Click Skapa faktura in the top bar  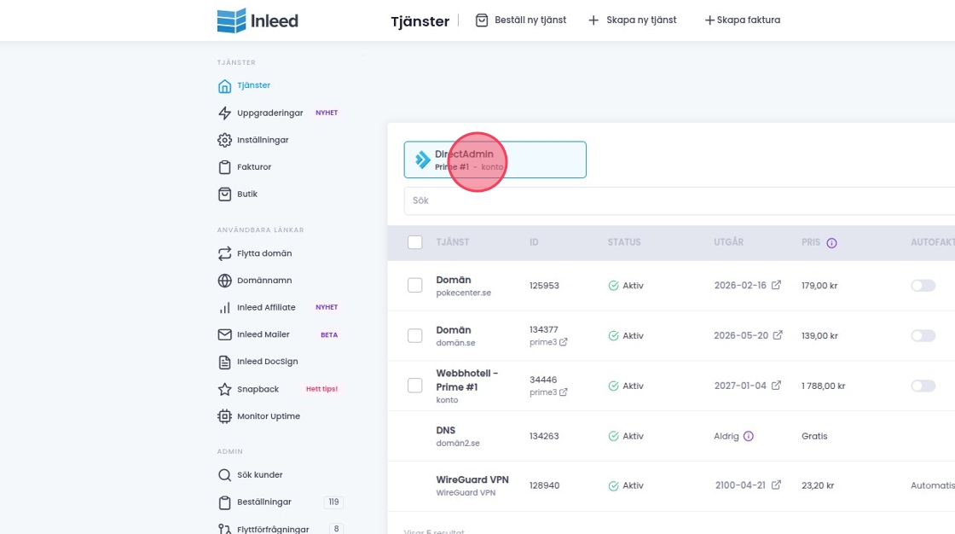pos(742,20)
